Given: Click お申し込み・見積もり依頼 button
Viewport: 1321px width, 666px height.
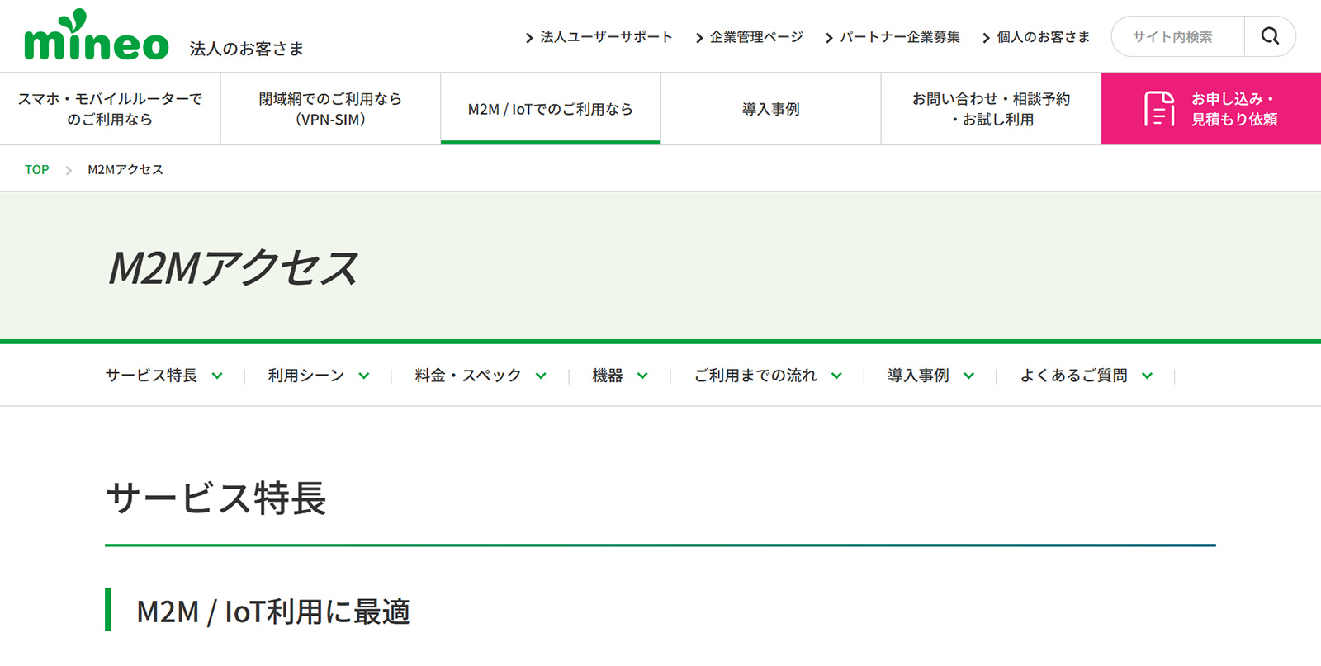Looking at the screenshot, I should [x=1211, y=109].
